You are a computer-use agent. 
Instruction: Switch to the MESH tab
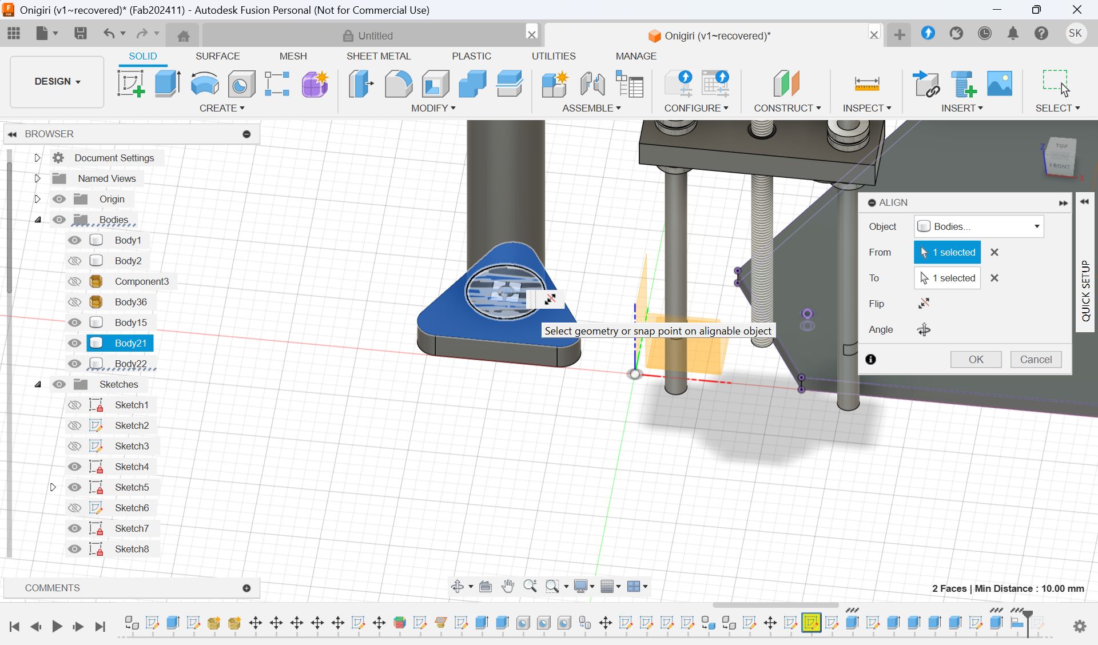[293, 56]
